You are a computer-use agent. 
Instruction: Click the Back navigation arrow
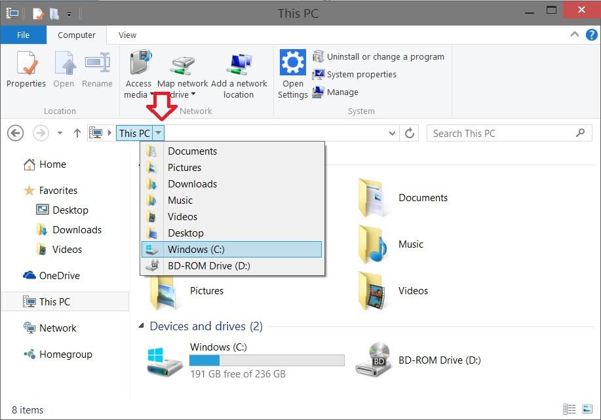coord(15,133)
